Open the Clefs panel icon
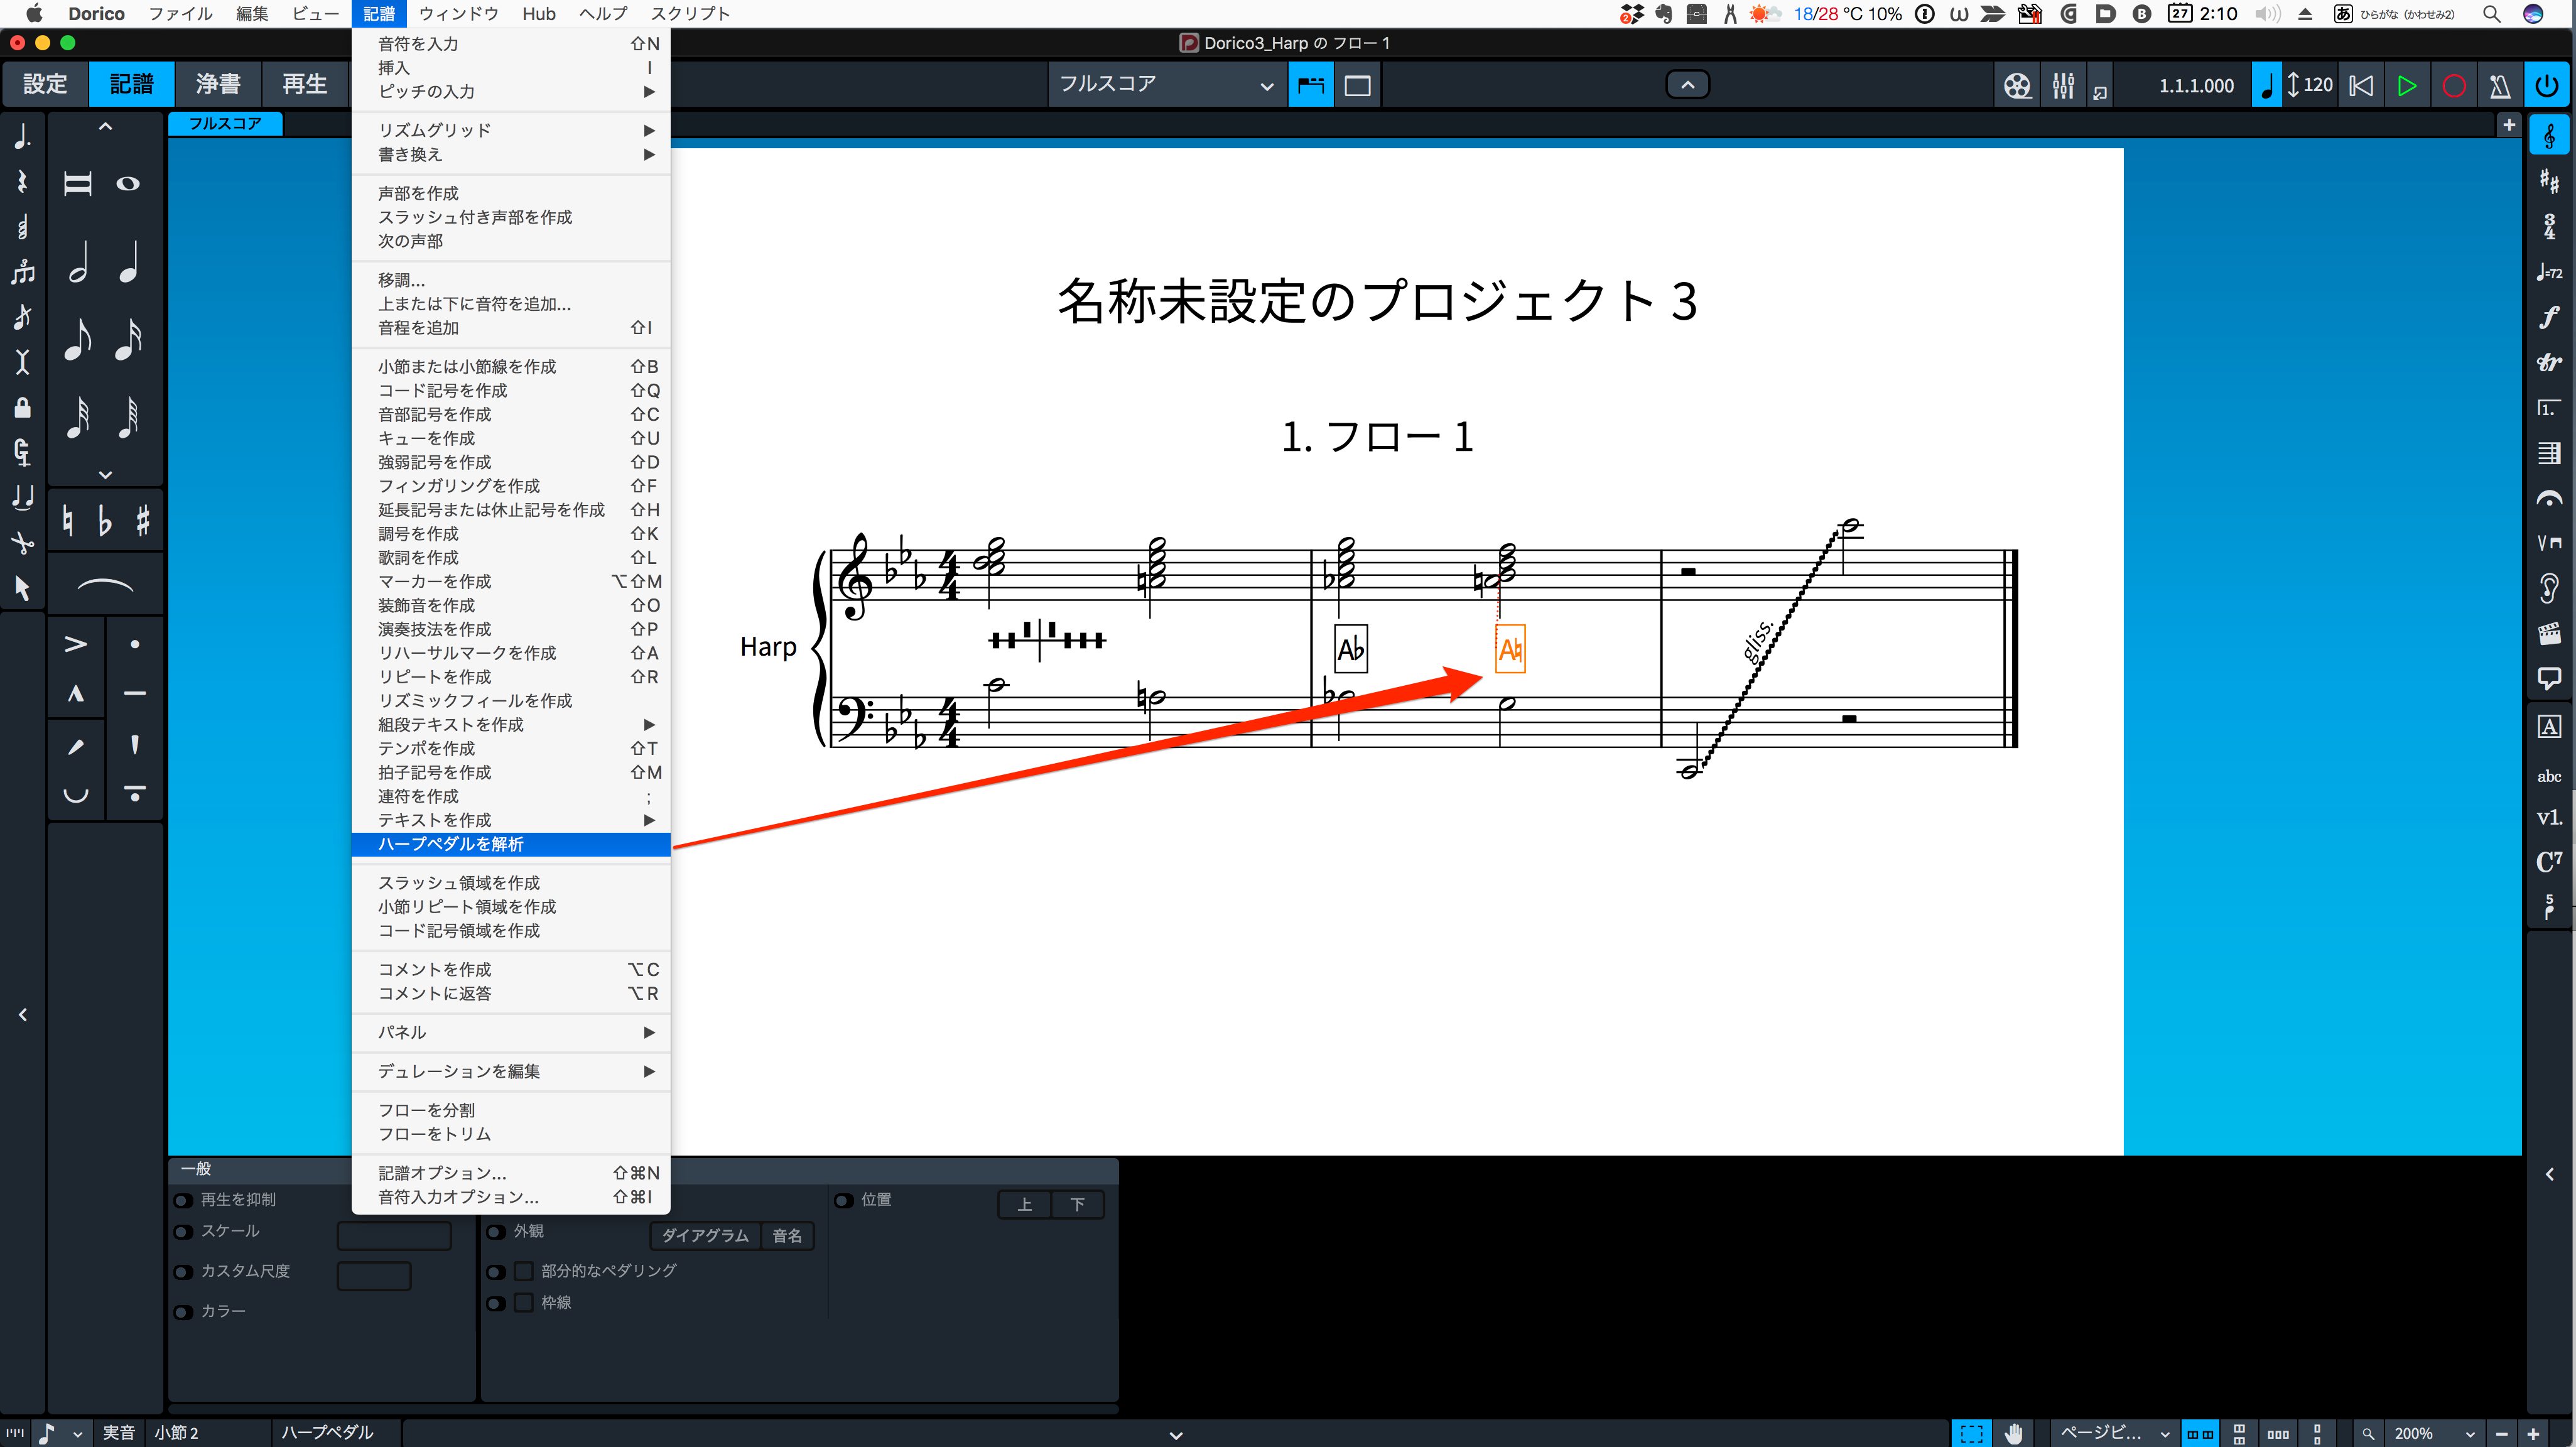2576x1447 pixels. (2549, 135)
